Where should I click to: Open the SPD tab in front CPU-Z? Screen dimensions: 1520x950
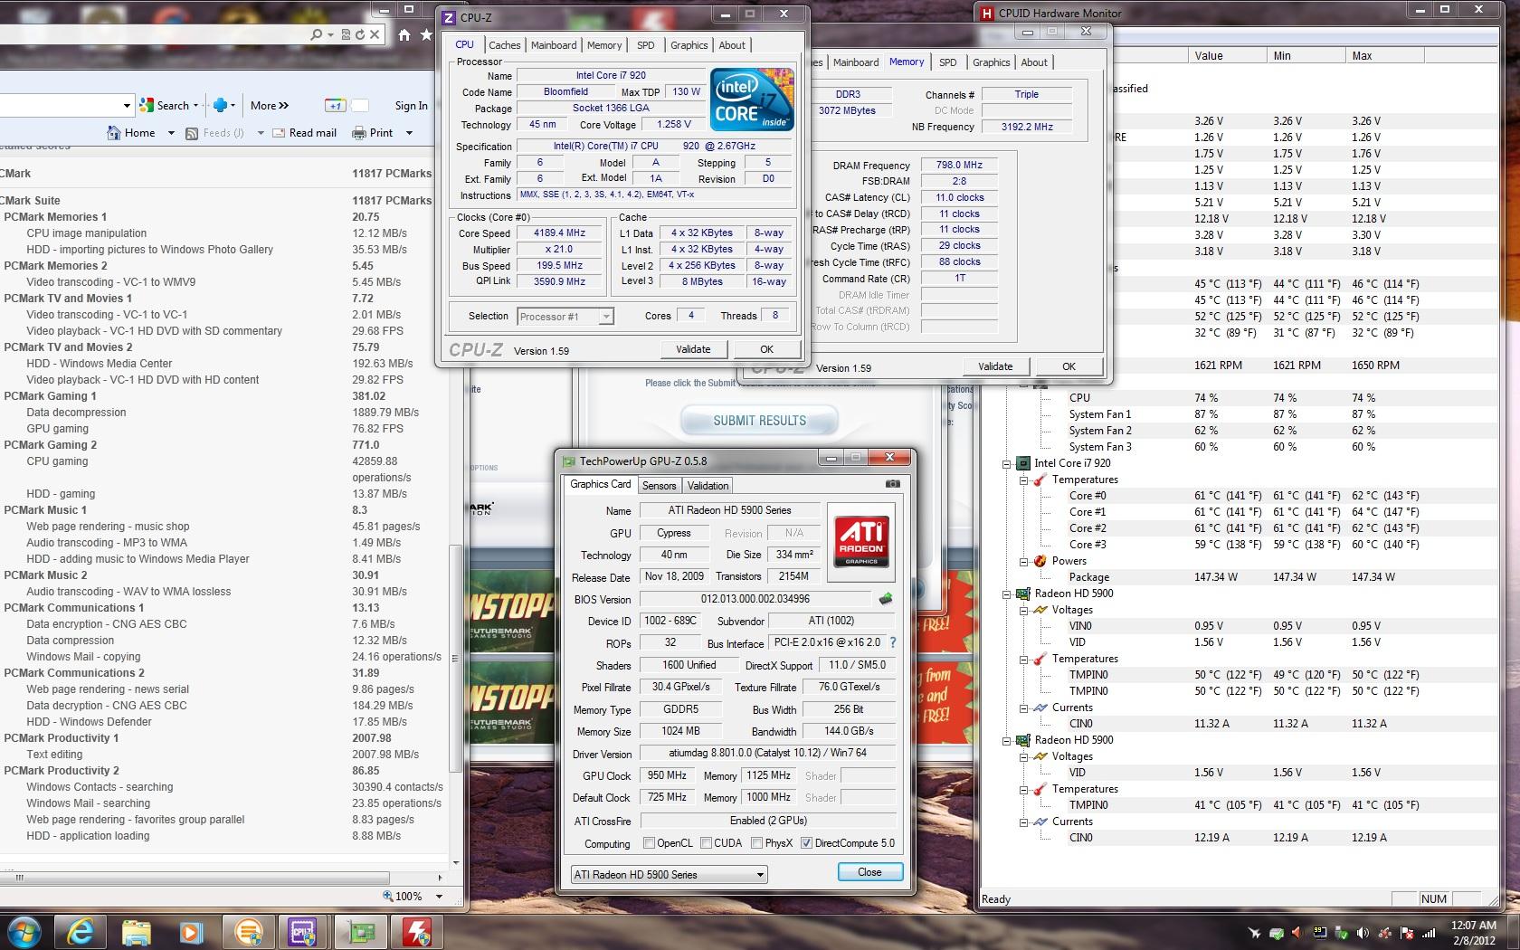645,45
